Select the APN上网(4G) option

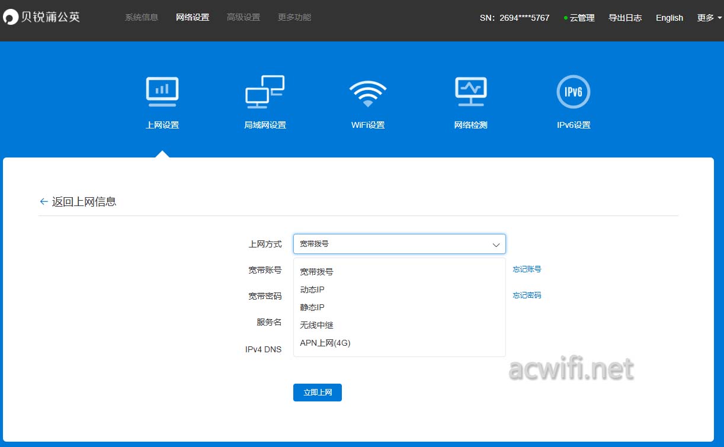(x=399, y=343)
